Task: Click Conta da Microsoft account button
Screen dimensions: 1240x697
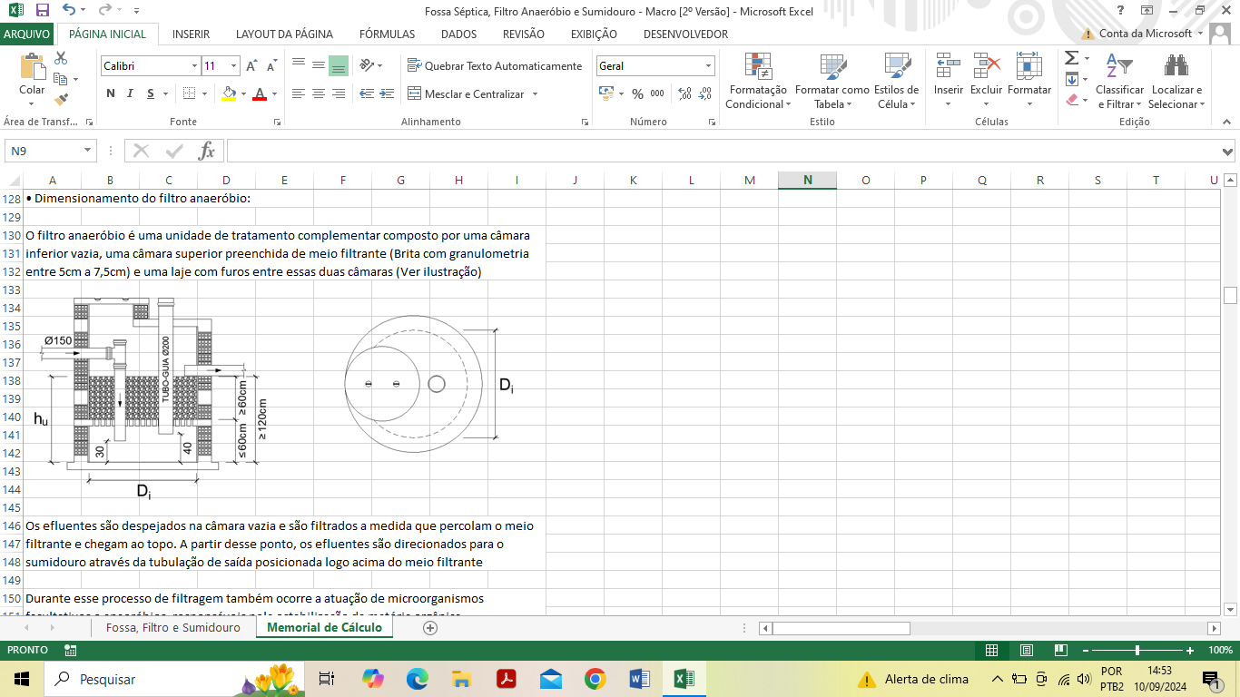Action: pyautogui.click(x=1144, y=34)
